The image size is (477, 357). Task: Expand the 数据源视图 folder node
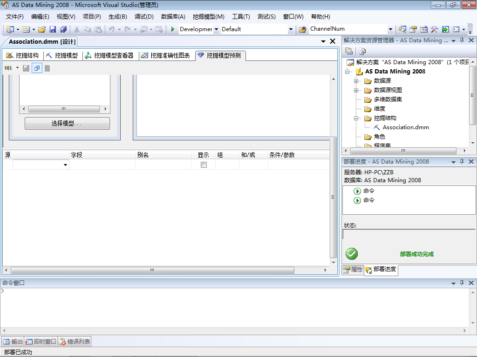(x=356, y=90)
